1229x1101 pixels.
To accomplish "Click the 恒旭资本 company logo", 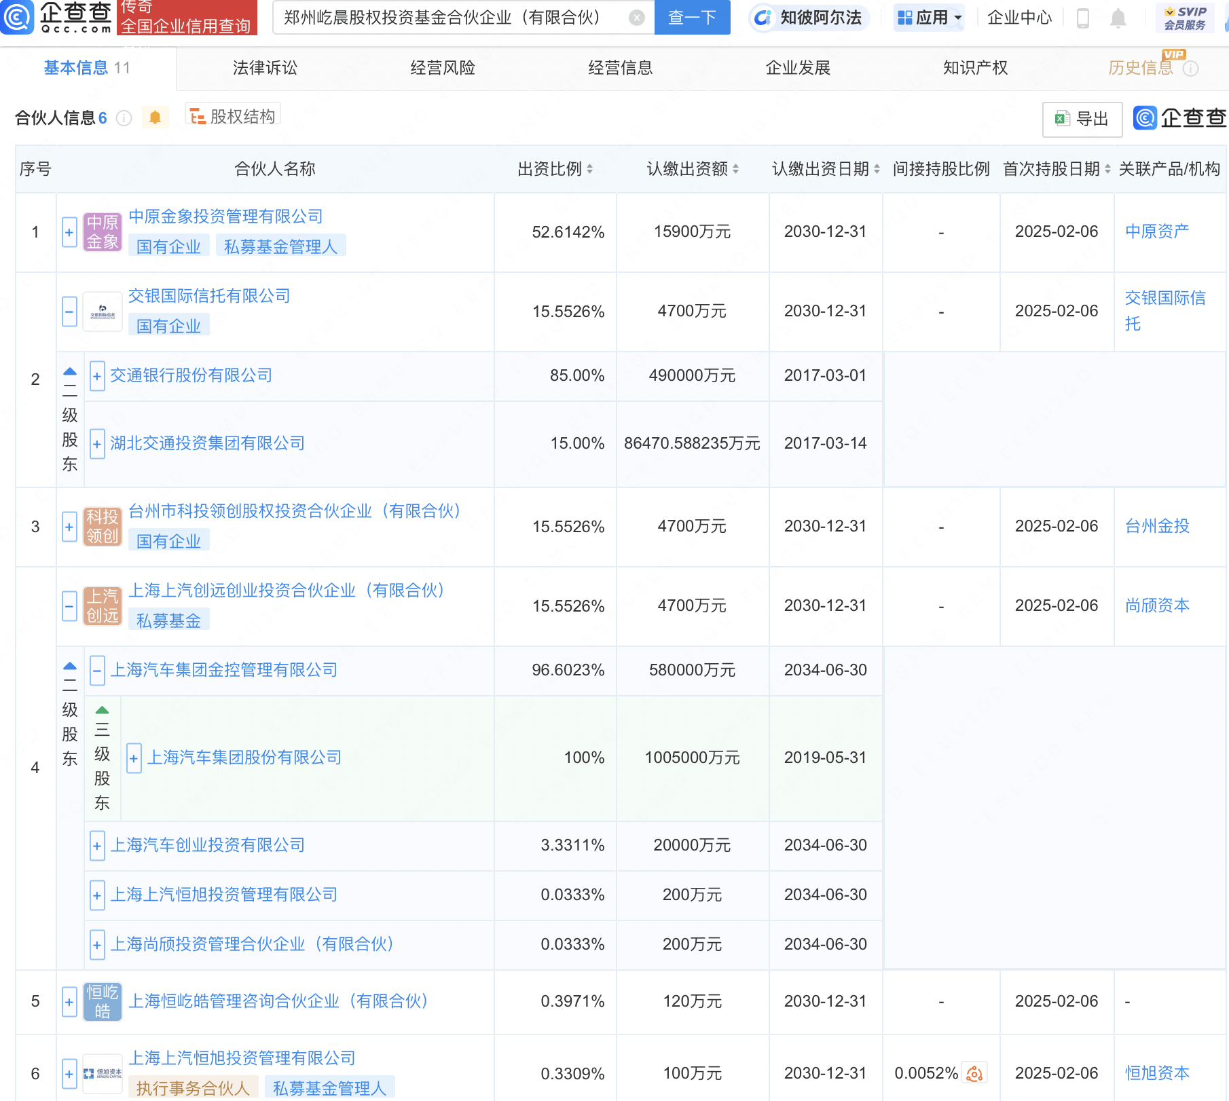I will coord(103,1074).
